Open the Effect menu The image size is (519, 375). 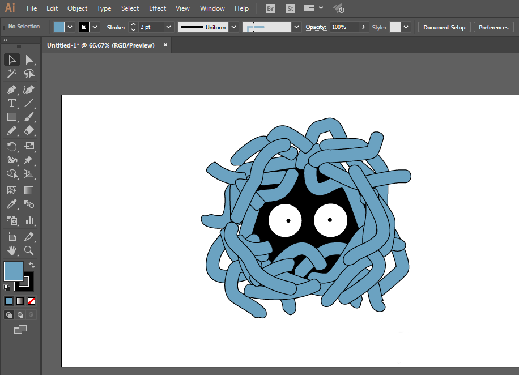point(157,8)
